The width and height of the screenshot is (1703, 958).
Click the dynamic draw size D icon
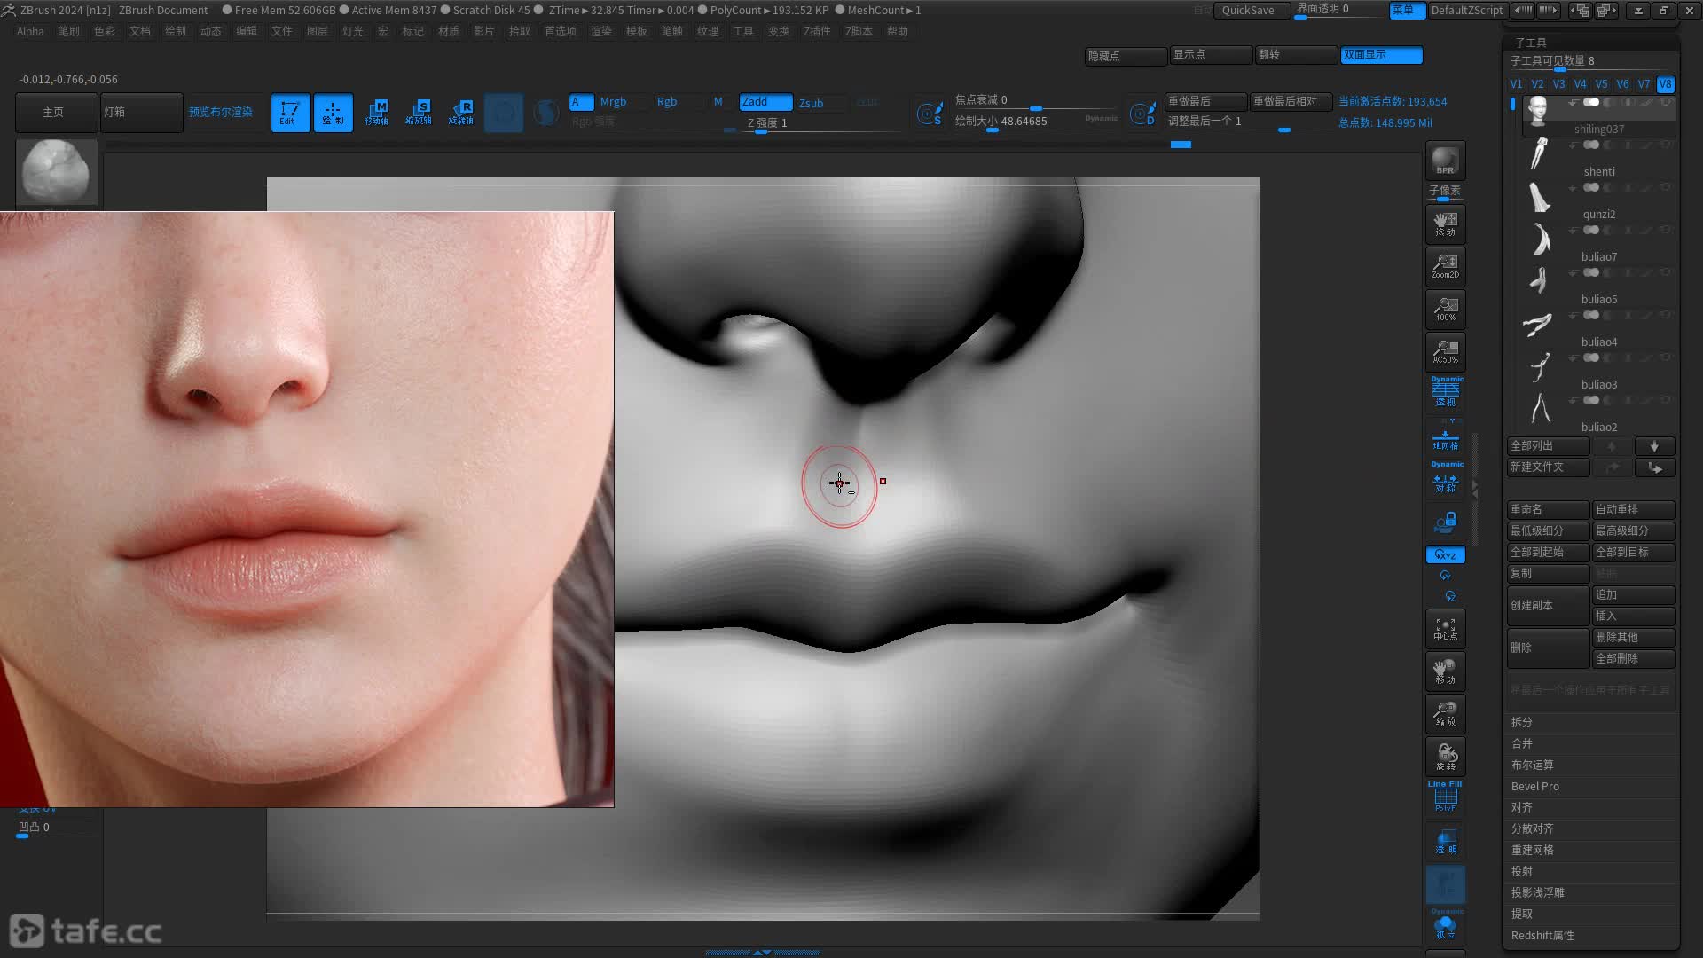coord(1142,114)
